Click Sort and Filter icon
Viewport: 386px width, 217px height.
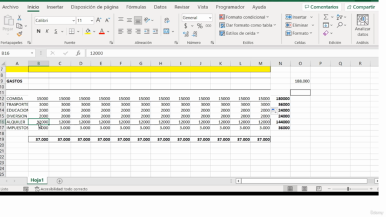(x=340, y=17)
